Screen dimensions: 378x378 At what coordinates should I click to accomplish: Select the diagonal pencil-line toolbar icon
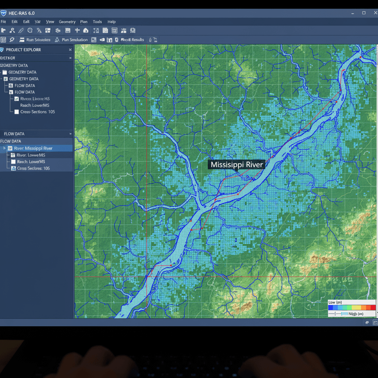click(21, 30)
